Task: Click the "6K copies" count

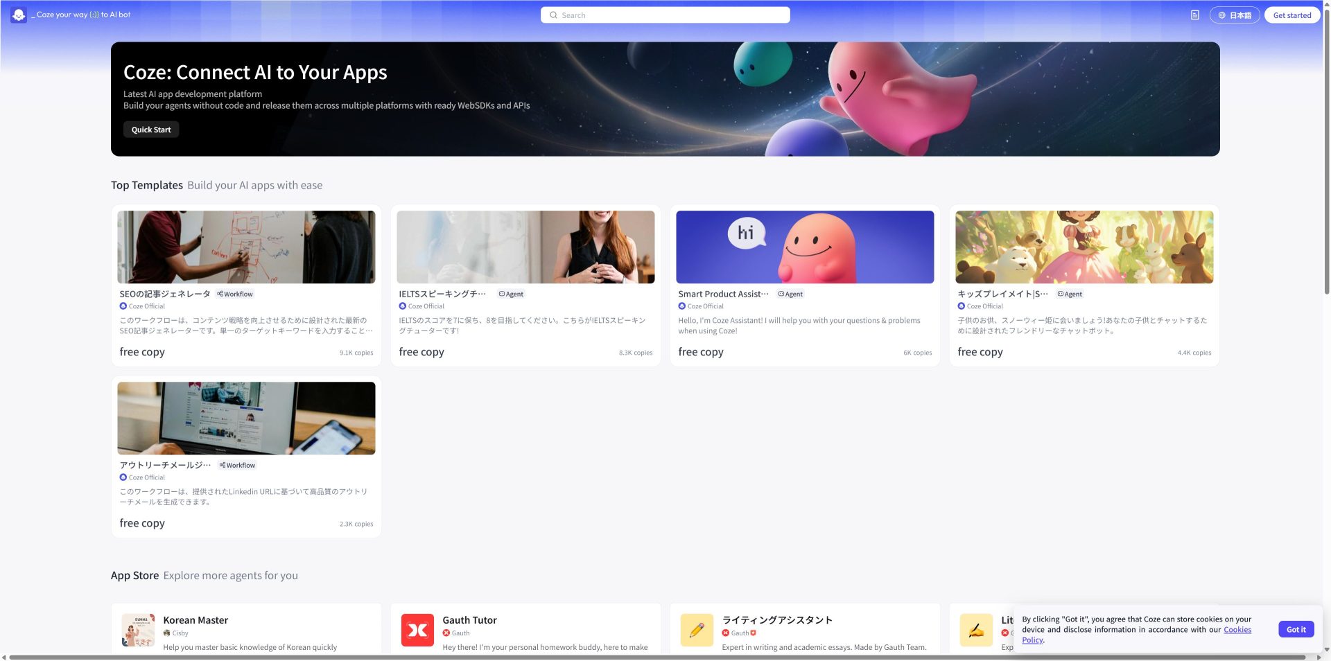Action: tap(918, 353)
